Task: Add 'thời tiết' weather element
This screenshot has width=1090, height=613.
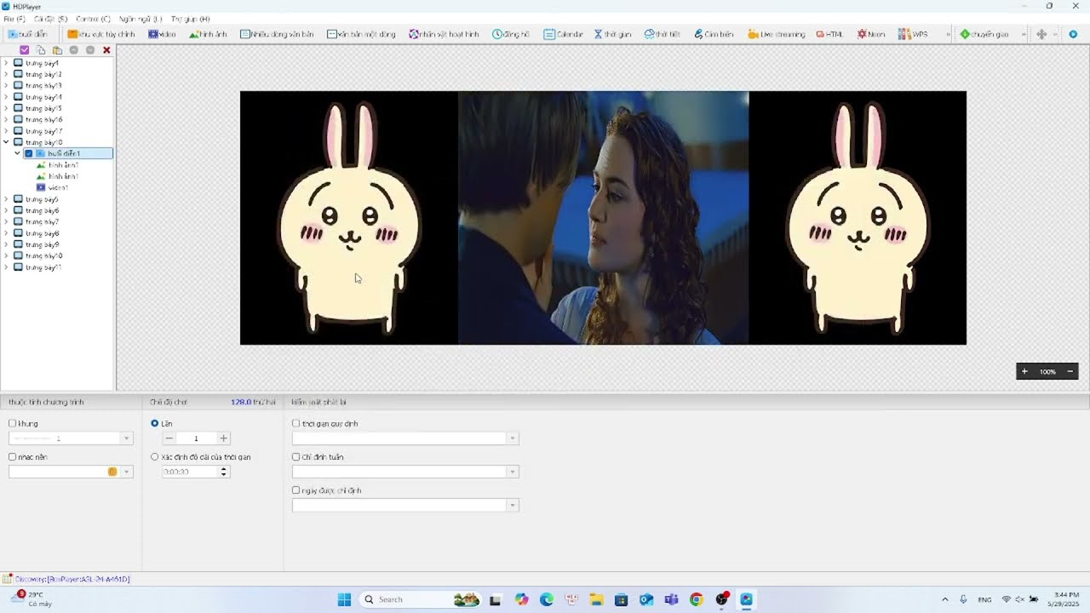Action: 663,34
